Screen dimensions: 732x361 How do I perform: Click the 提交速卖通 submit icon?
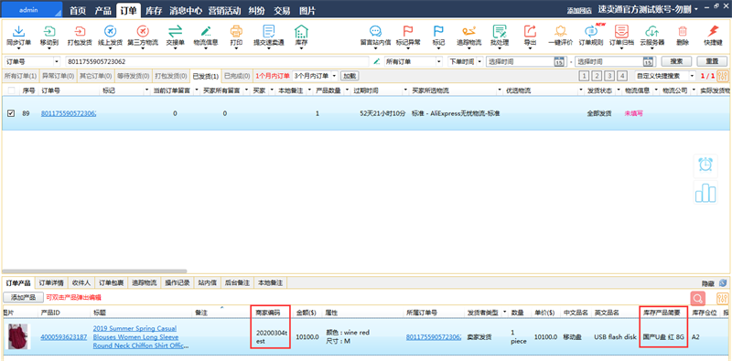click(269, 32)
